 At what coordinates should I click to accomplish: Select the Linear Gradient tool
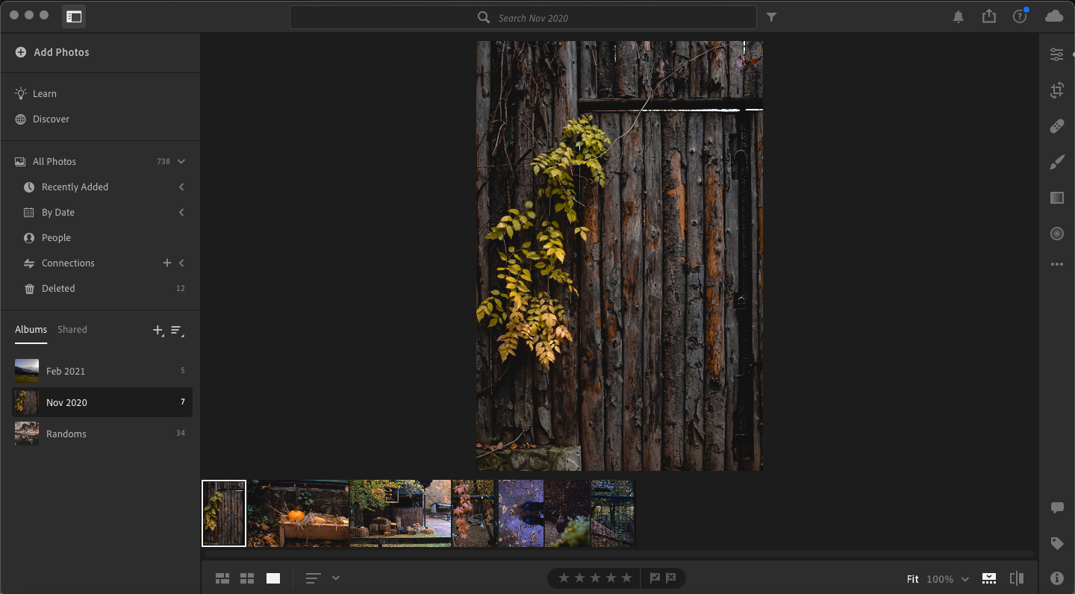[x=1056, y=198]
